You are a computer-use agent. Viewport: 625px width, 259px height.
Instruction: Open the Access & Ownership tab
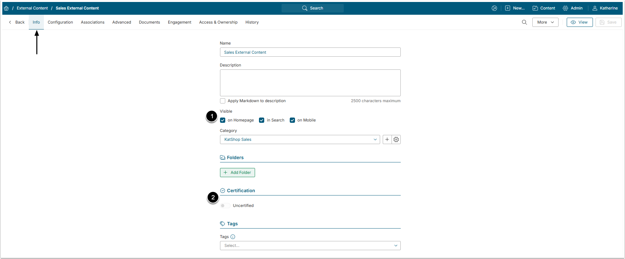click(218, 22)
